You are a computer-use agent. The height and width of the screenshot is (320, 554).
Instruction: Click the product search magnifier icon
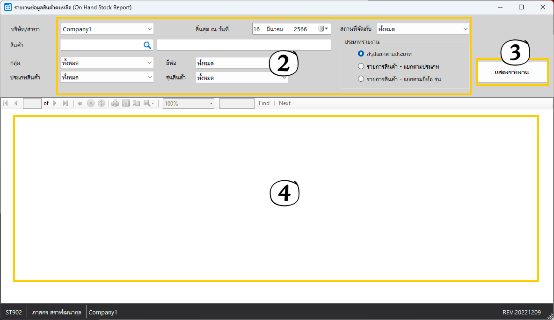(x=147, y=45)
